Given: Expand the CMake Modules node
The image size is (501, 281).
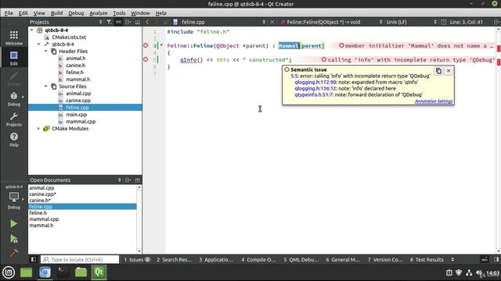Looking at the screenshot, I should pyautogui.click(x=38, y=128).
